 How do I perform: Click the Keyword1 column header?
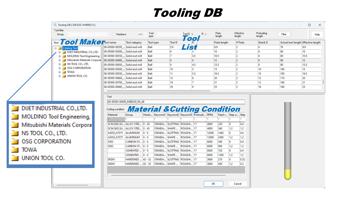coord(160,115)
